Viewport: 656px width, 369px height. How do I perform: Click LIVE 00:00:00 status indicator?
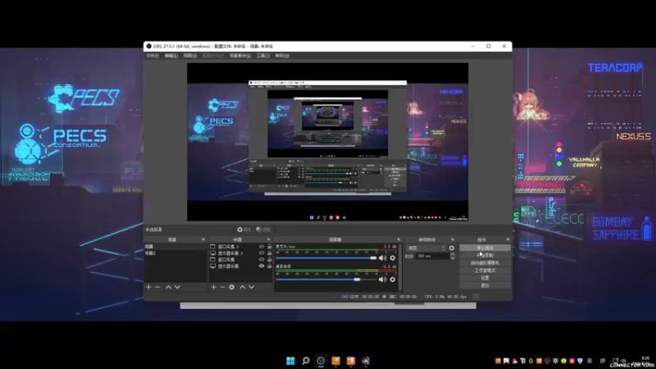(x=360, y=297)
